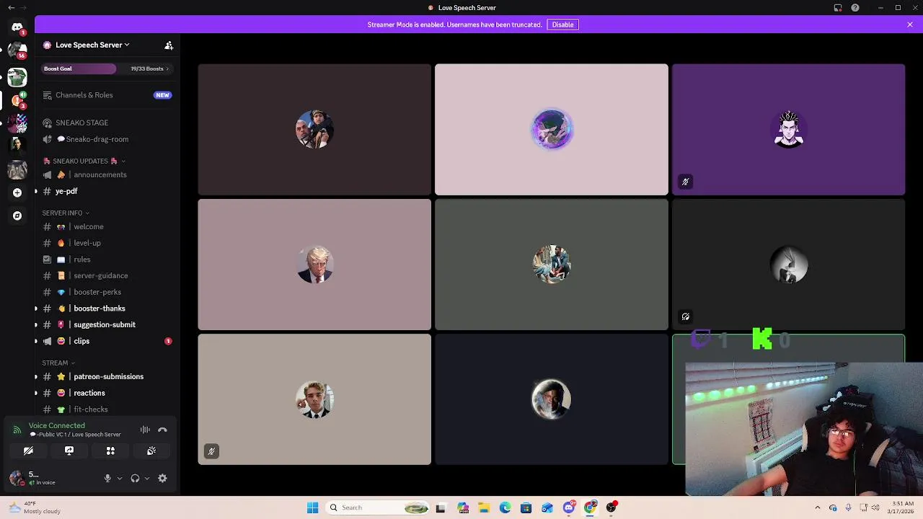Select the Trump mugshot avatar participant tile
The width and height of the screenshot is (923, 519).
coord(314,265)
